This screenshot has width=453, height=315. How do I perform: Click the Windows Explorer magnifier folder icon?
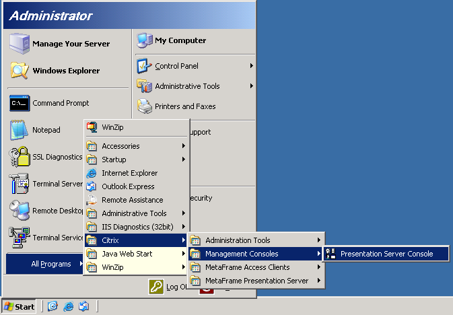pos(20,70)
